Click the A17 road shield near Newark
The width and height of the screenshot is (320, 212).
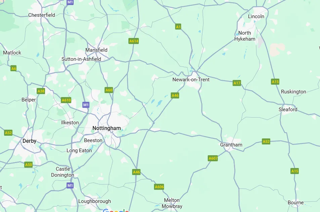pyautogui.click(x=237, y=83)
